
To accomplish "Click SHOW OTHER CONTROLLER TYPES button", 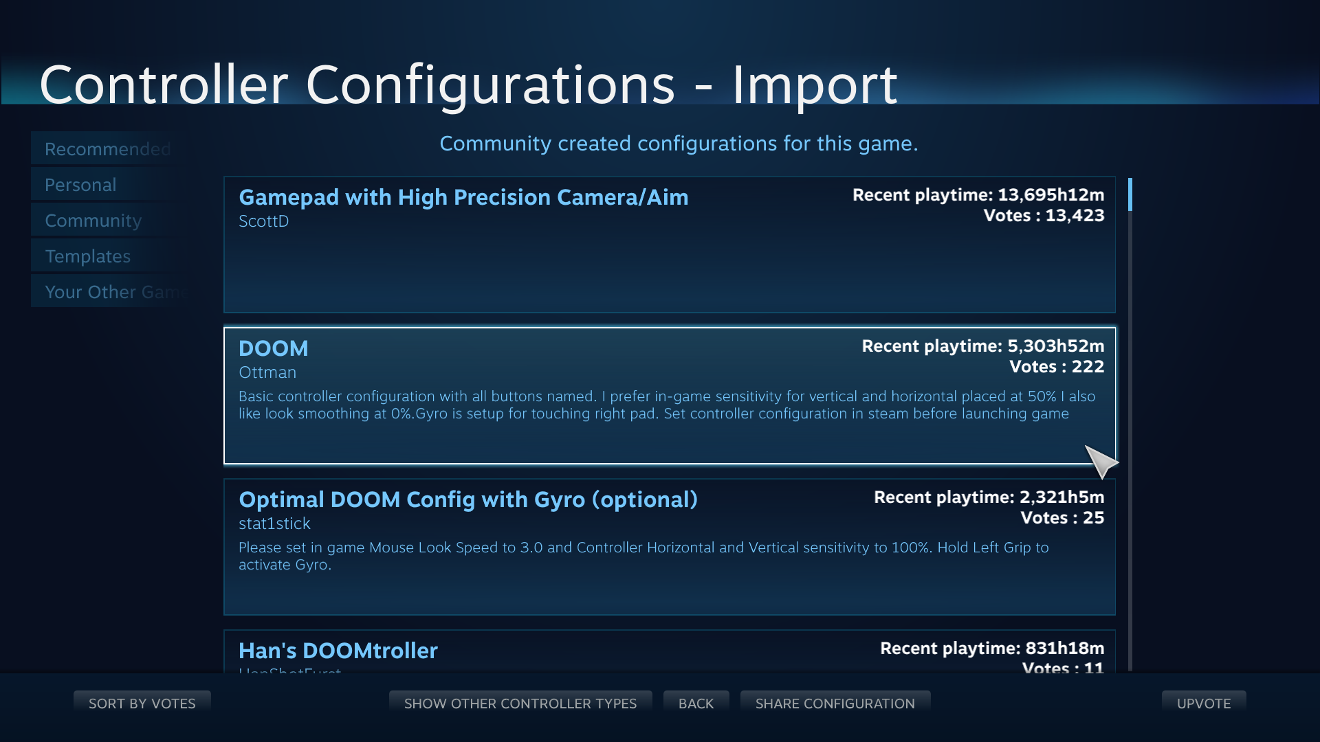I will tap(521, 703).
